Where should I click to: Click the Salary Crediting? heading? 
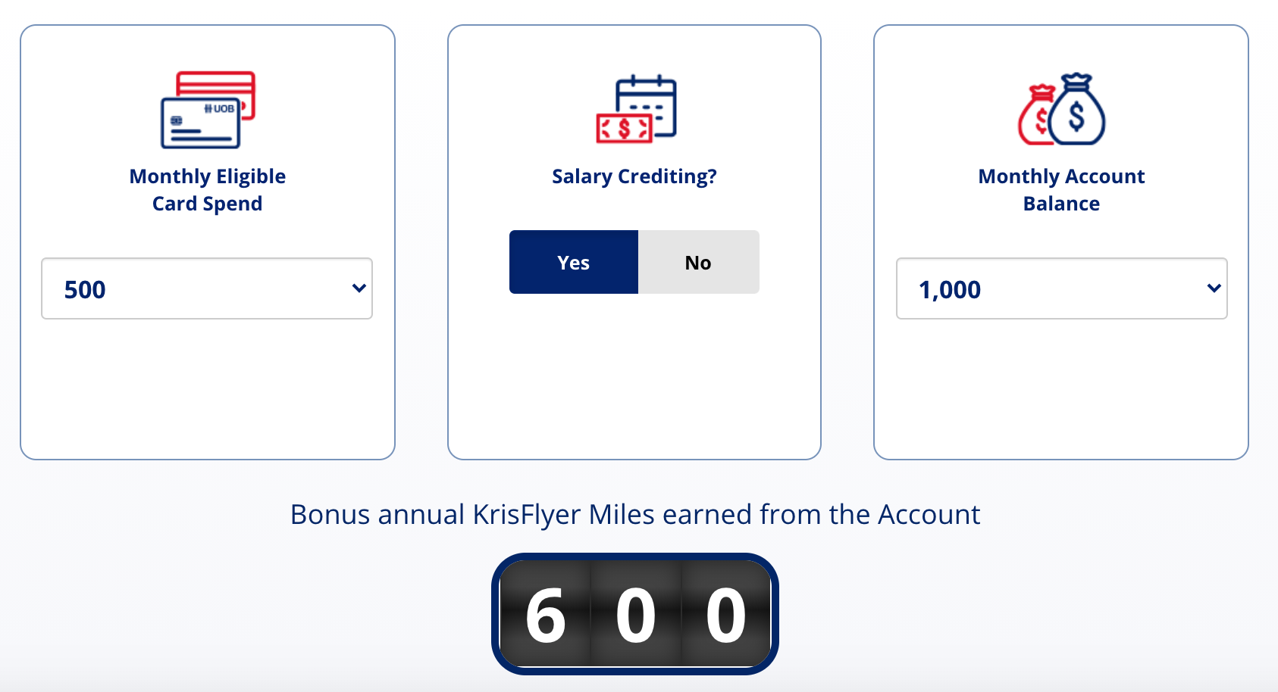click(634, 176)
